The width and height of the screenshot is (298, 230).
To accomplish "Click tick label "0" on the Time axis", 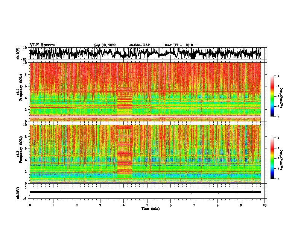I will click(x=30, y=205).
